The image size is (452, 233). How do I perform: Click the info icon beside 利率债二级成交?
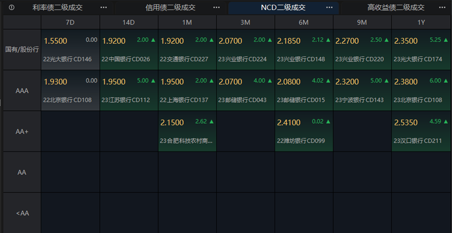point(11,8)
